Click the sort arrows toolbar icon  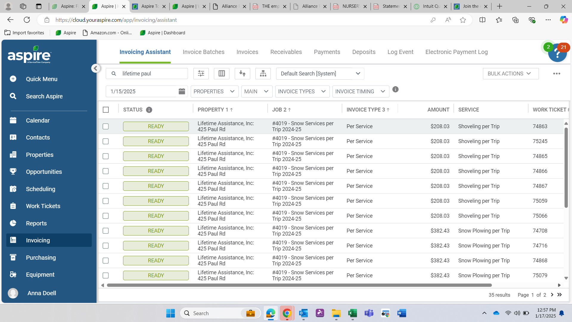point(243,74)
